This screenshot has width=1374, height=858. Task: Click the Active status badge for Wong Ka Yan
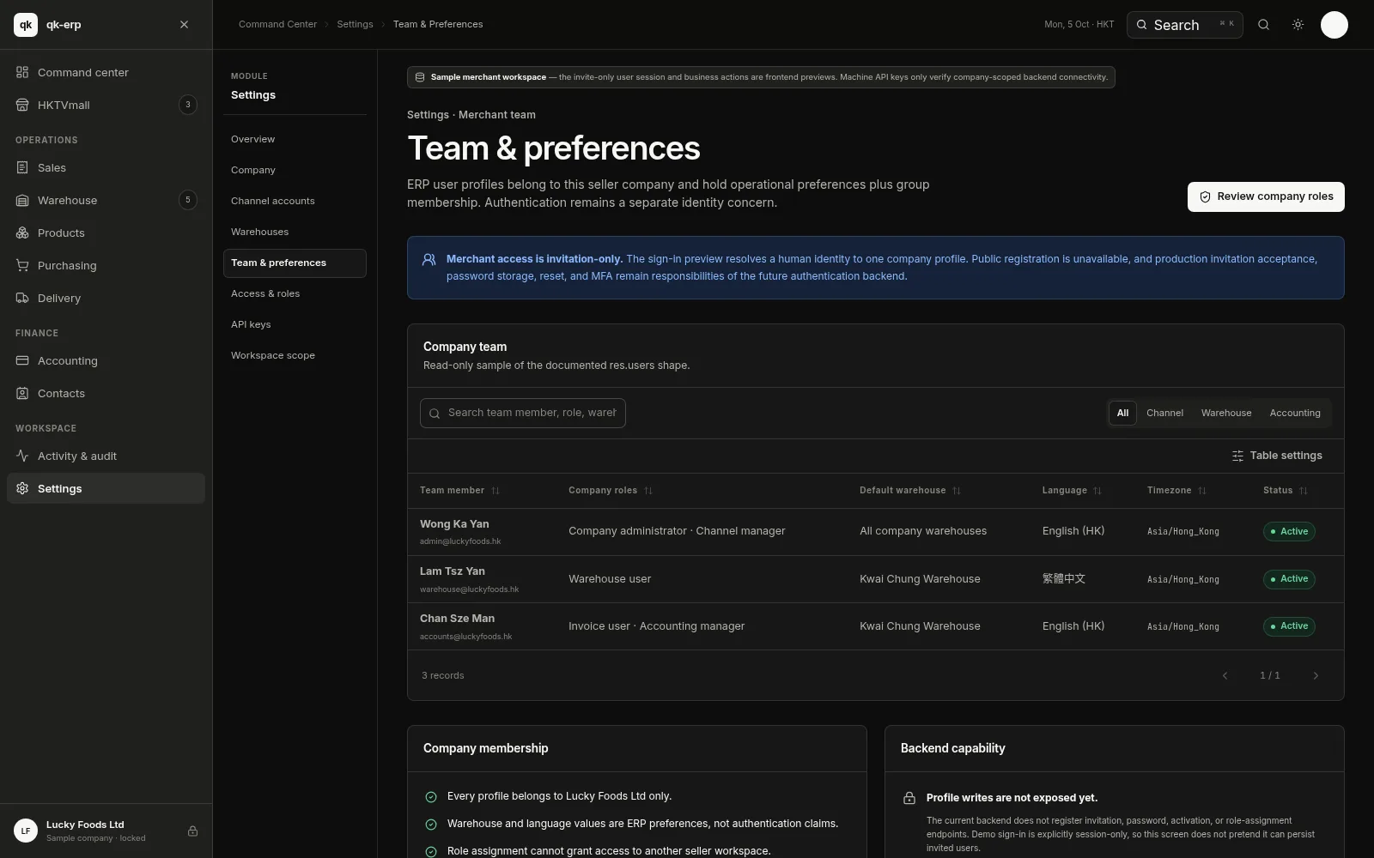tap(1289, 531)
